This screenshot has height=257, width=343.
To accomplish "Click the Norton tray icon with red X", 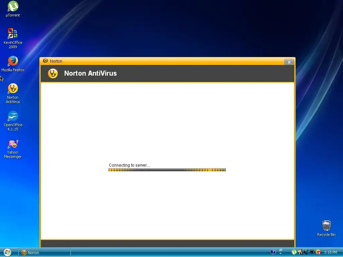I will 318,252.
